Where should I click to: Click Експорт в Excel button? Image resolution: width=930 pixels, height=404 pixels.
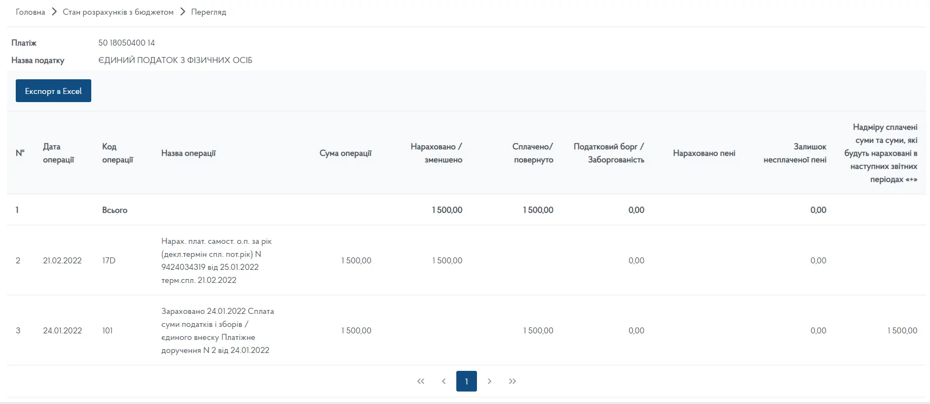tap(53, 91)
